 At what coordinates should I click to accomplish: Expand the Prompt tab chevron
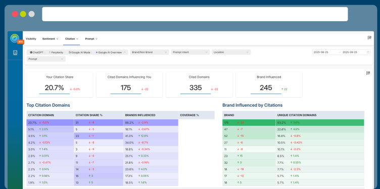96,39
